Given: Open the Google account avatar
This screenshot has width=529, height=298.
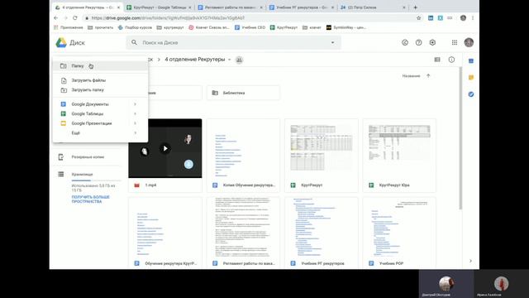Looking at the screenshot, I should [469, 42].
